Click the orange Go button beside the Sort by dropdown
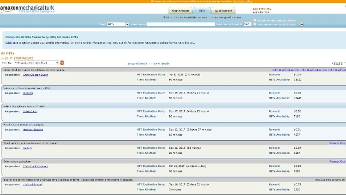This screenshot has height=195, width=346. 62,63
